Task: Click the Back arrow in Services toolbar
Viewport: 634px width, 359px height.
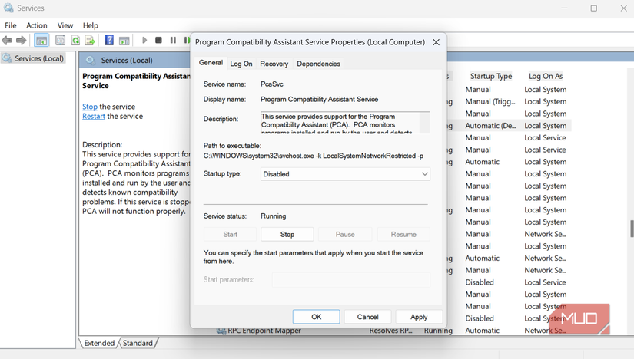Action: click(x=7, y=40)
